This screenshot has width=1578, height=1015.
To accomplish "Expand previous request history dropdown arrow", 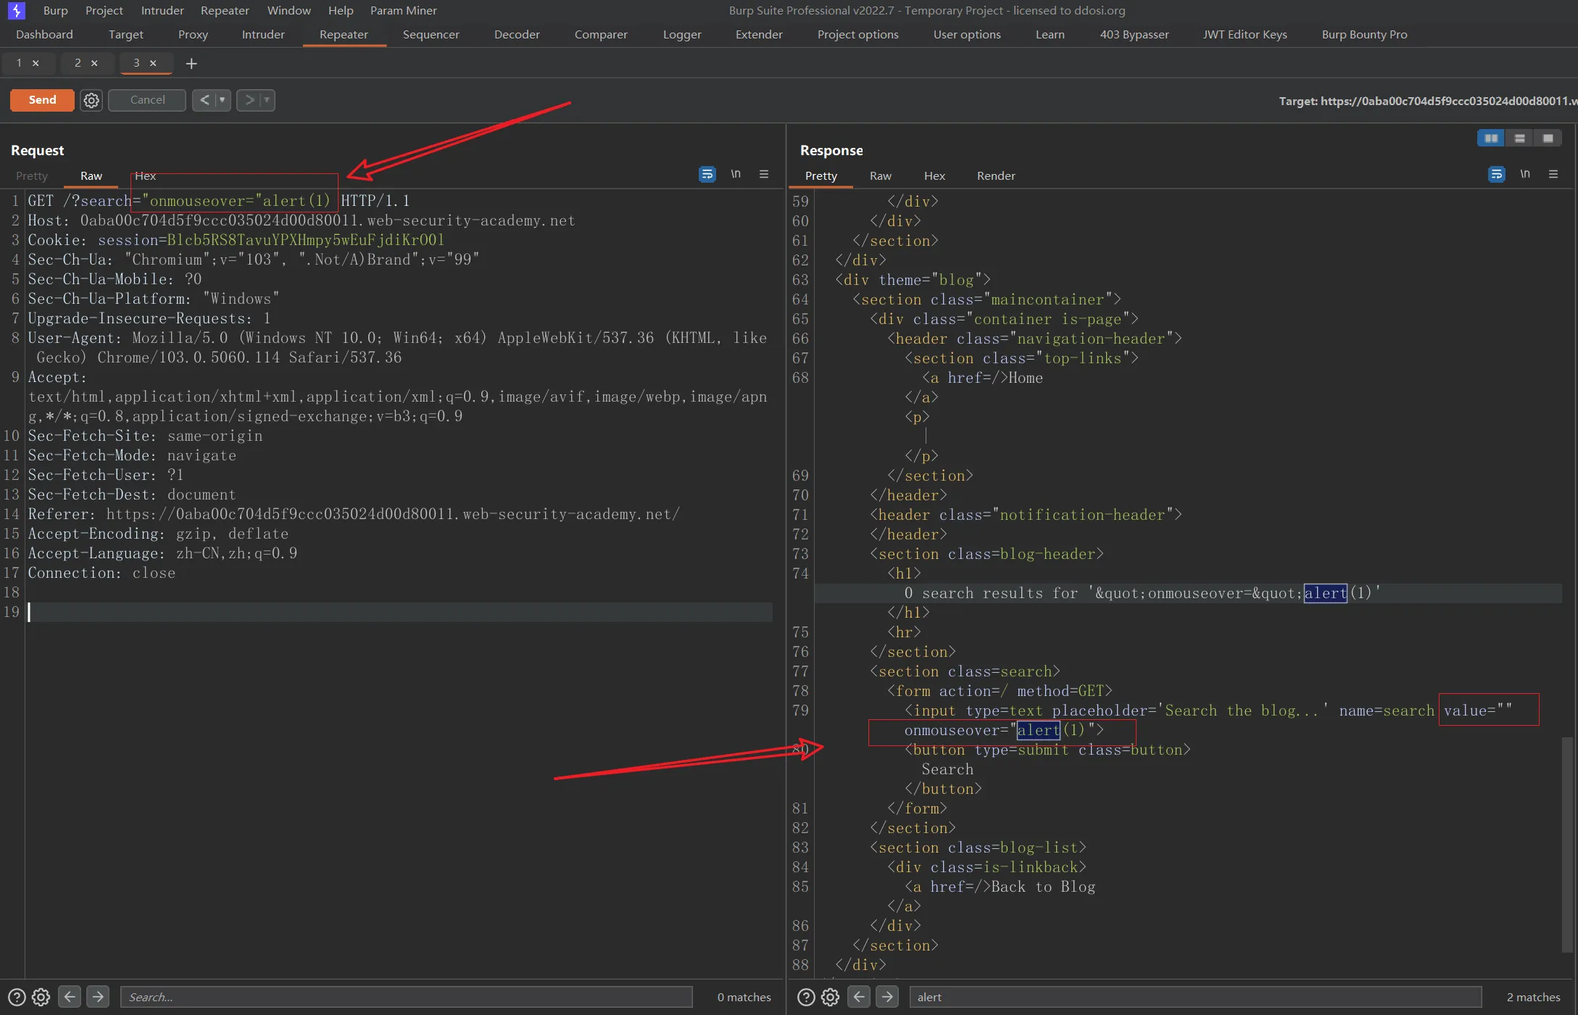I will coord(222,100).
